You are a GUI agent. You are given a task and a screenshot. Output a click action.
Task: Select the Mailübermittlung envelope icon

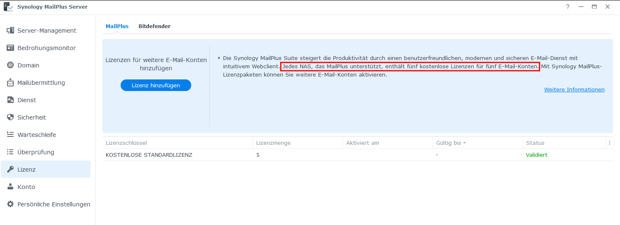click(x=10, y=83)
